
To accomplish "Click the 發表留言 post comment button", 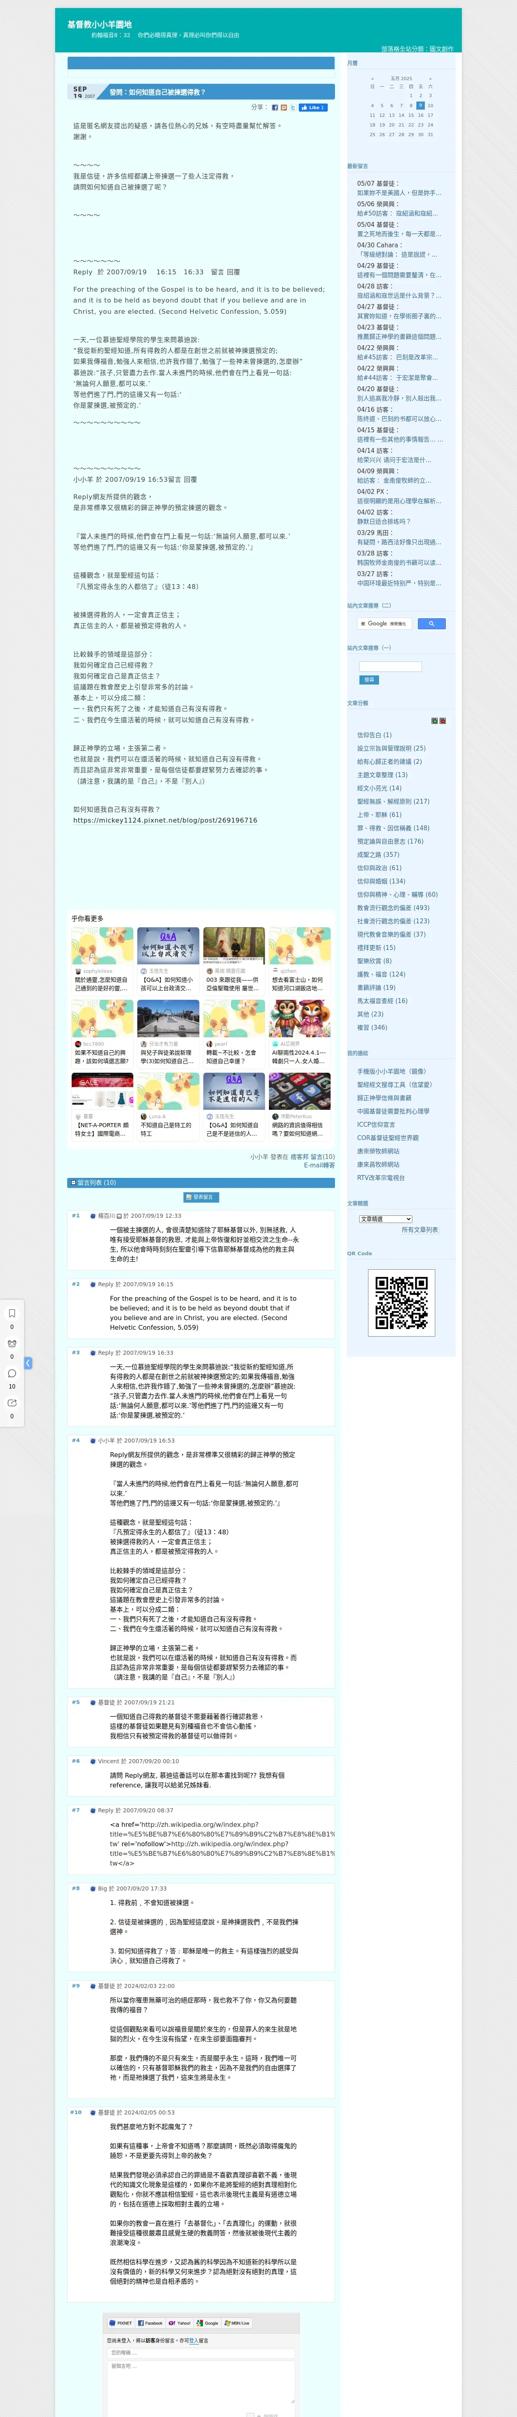I will click(201, 1197).
